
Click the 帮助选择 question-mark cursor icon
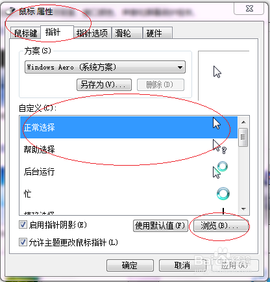[219, 147]
